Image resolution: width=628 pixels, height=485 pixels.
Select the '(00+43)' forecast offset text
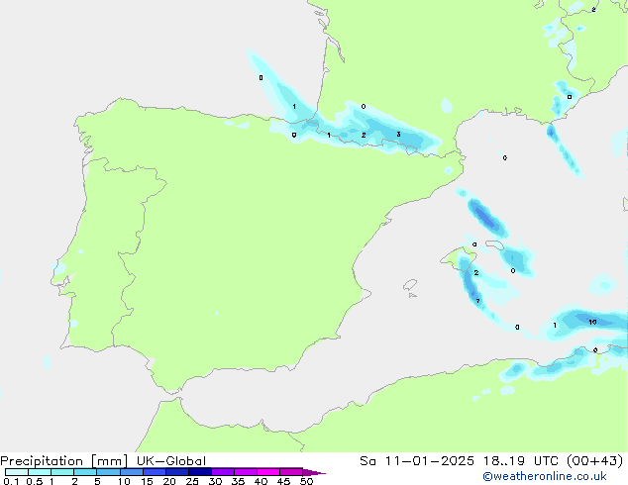tap(595, 461)
